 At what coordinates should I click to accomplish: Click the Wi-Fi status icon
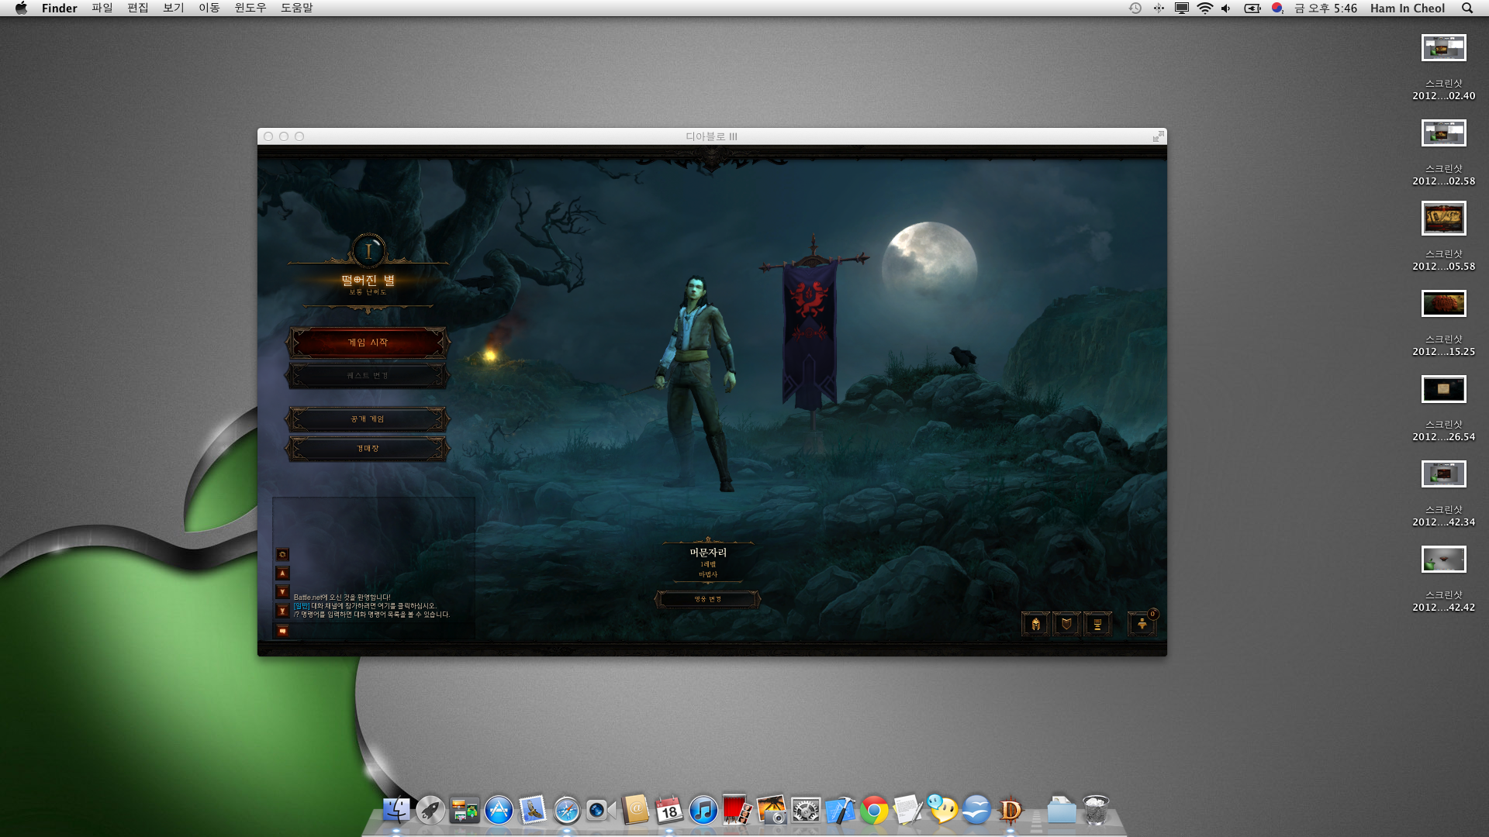click(x=1204, y=8)
